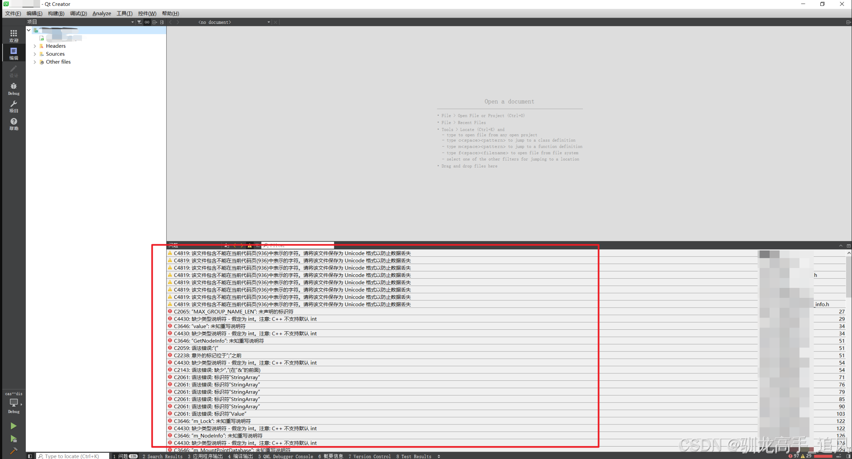Screen dimensions: 852x459
Task: Click the Type to locate field
Action: tap(72, 456)
